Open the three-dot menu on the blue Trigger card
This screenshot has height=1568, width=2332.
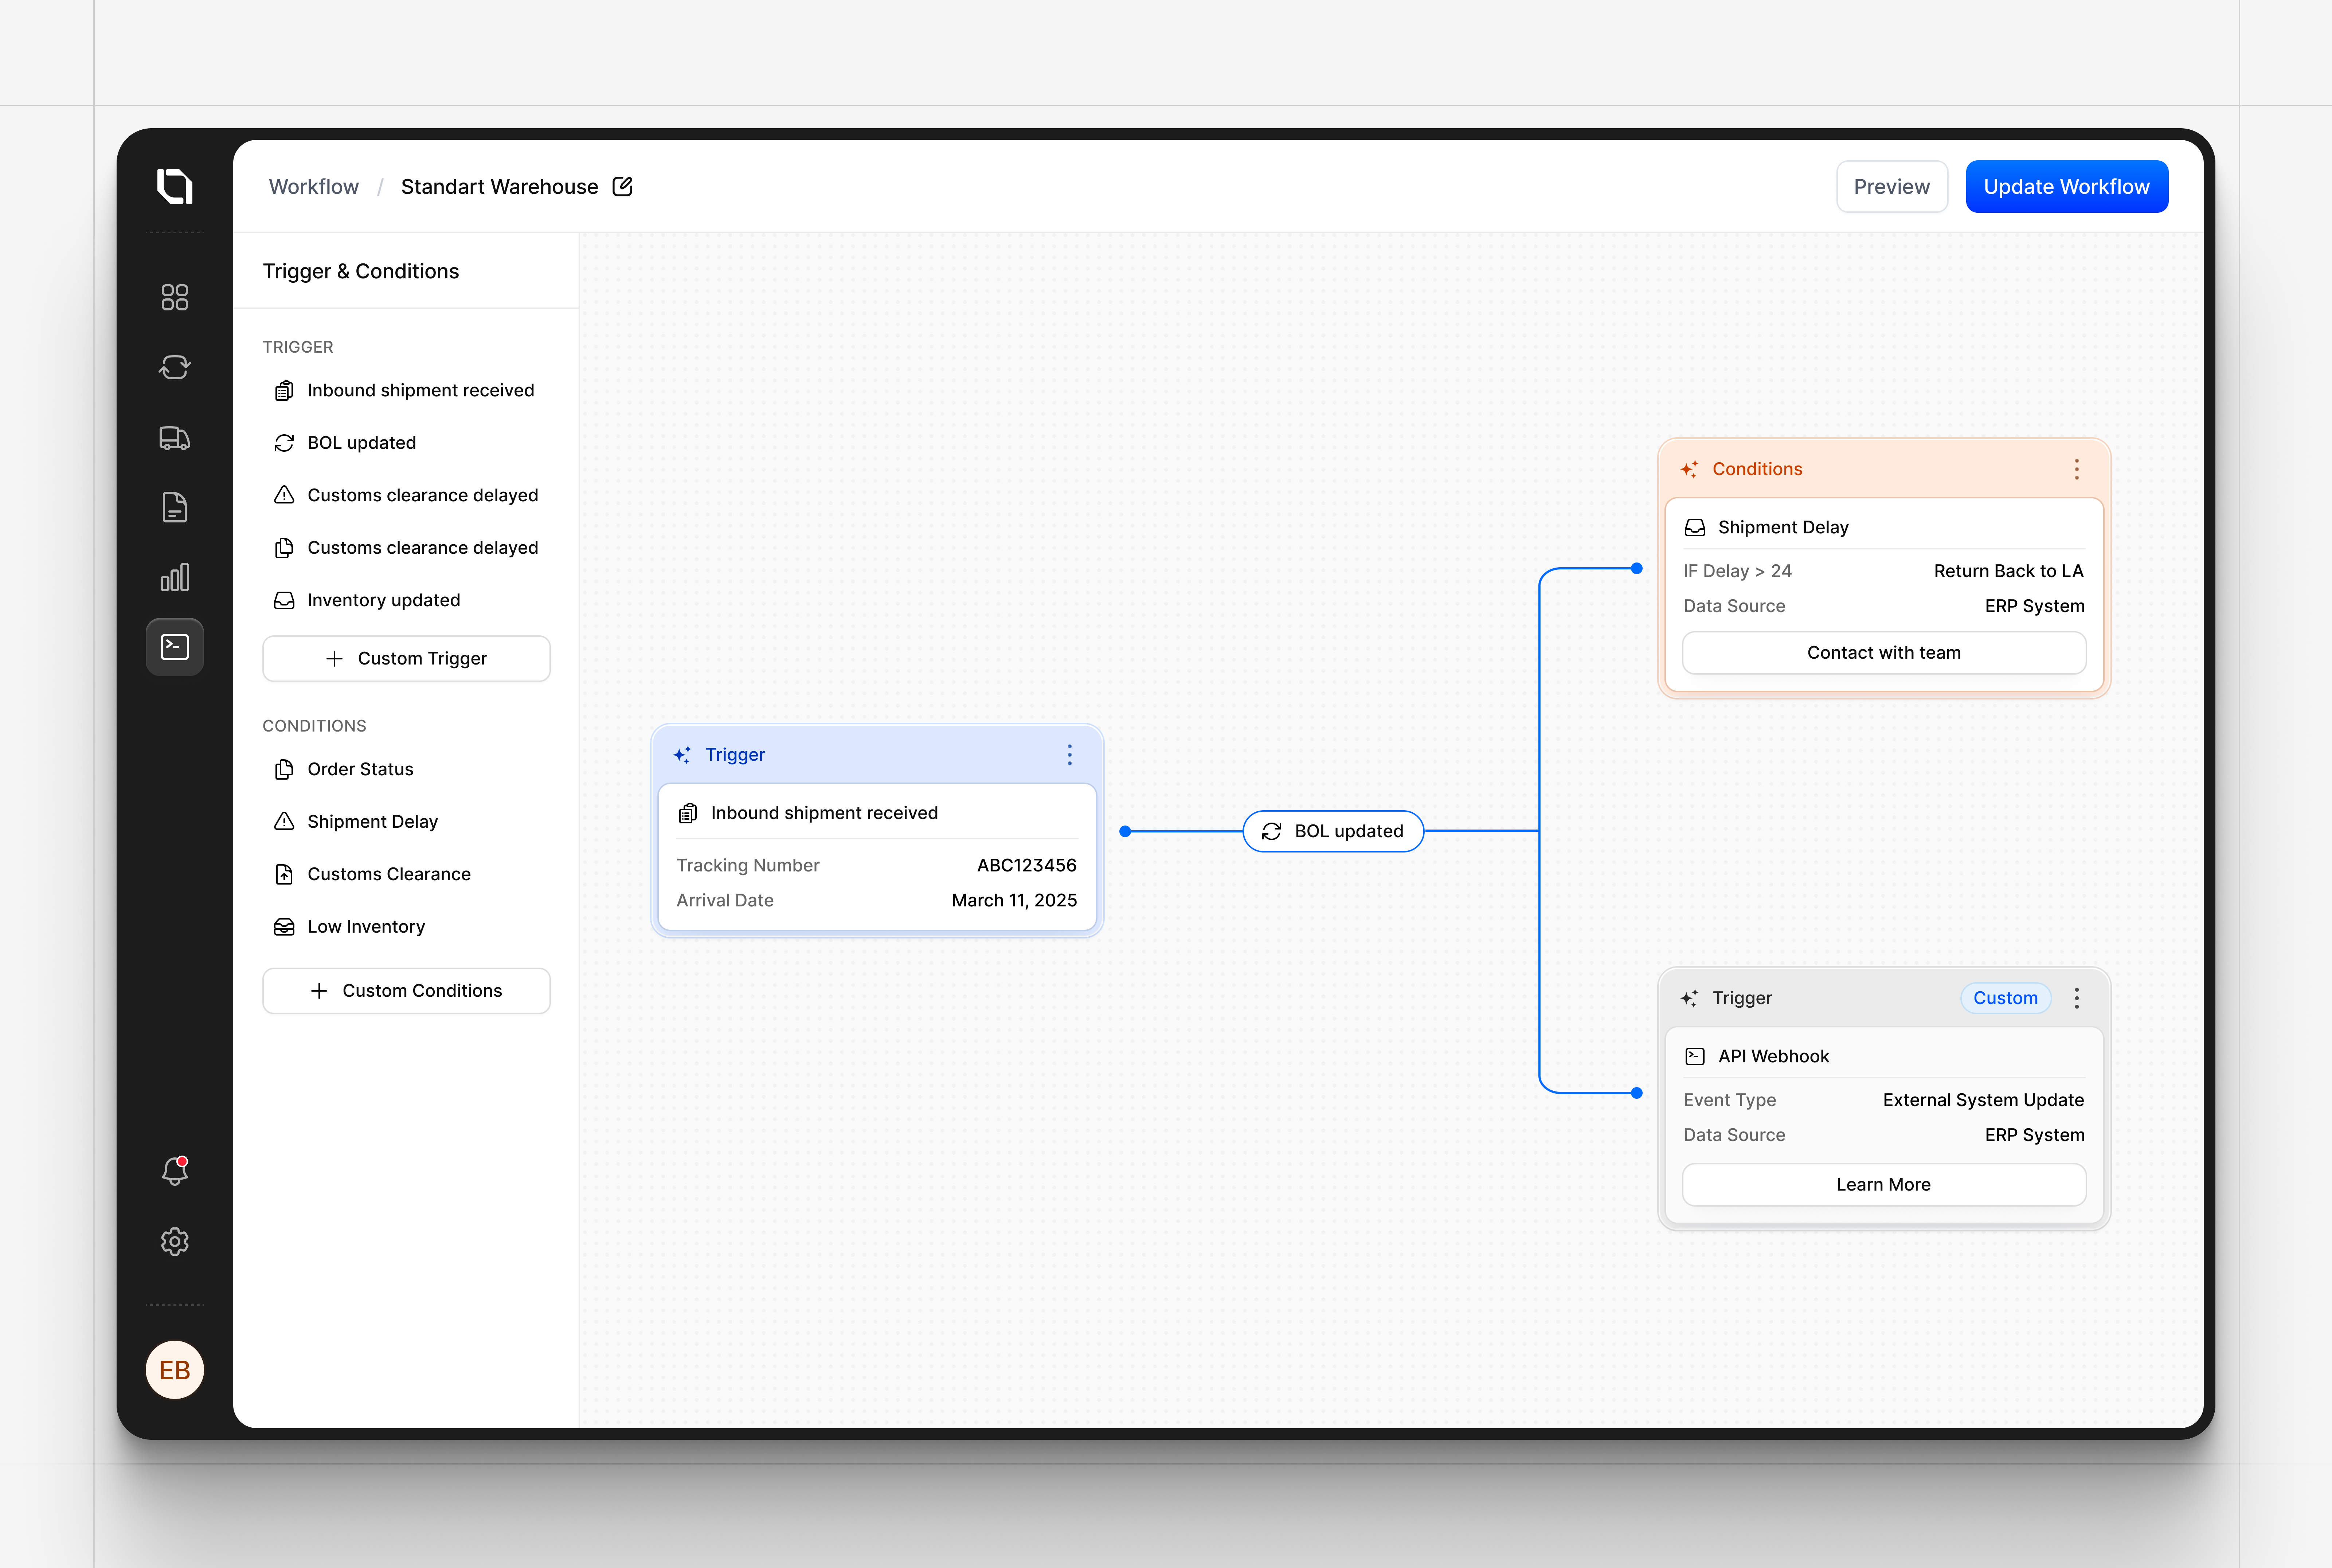(x=1069, y=755)
